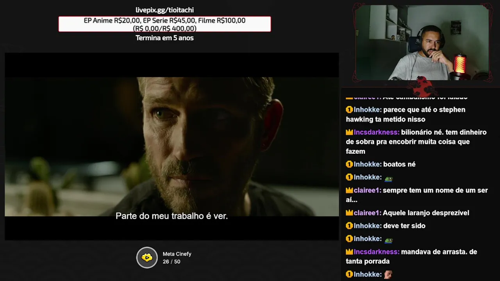500x281 pixels.
Task: Open the livepix.gg/tioitachi donation link
Action: (x=164, y=10)
